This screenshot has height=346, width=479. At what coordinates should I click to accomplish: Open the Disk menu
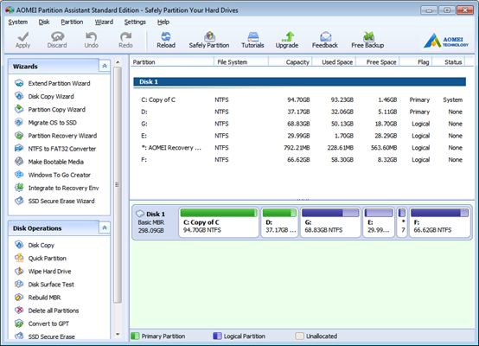pos(44,22)
